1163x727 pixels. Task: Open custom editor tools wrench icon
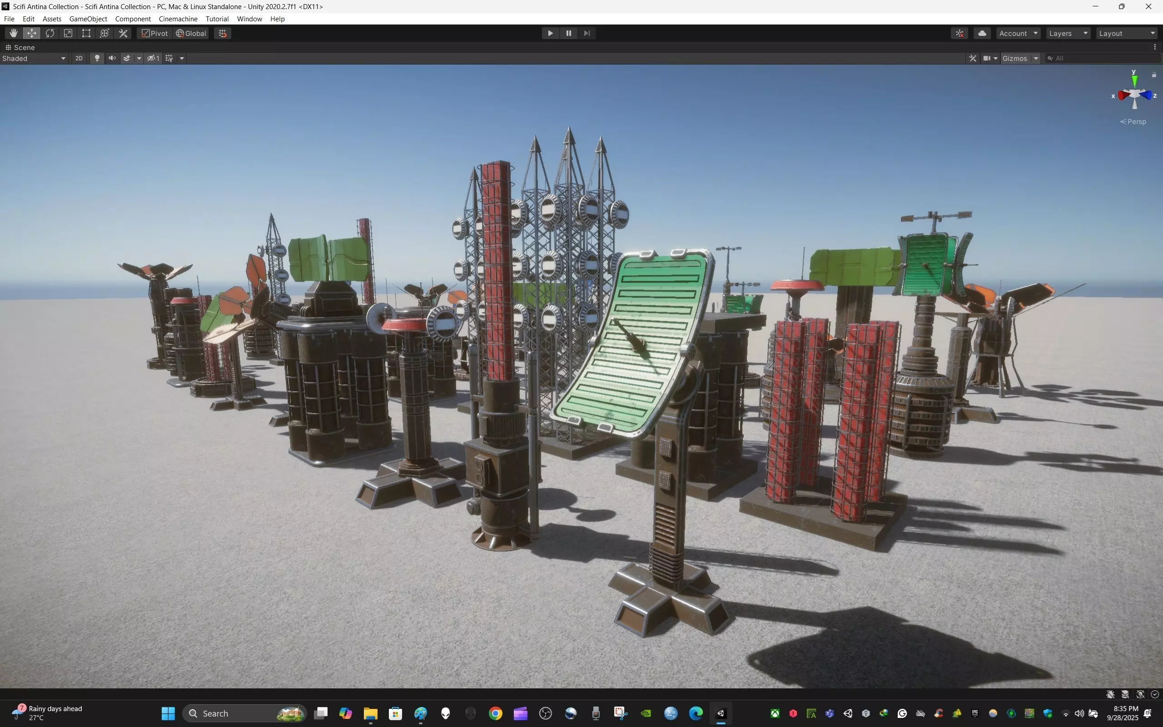[x=123, y=33]
